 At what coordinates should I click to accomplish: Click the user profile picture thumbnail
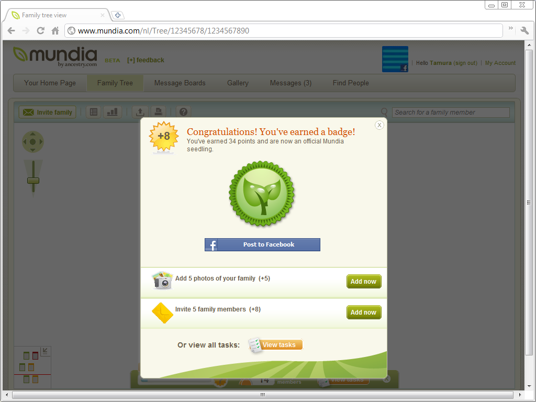click(395, 59)
